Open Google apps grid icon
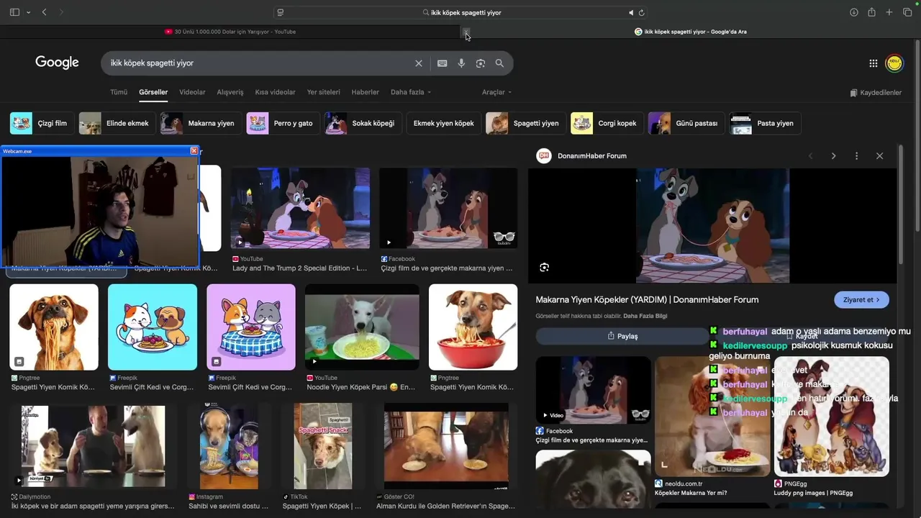This screenshot has width=921, height=518. coord(874,63)
